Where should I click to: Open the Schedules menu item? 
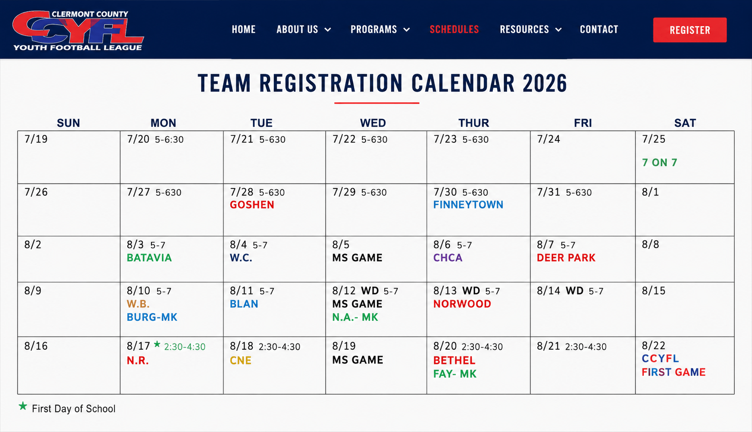pyautogui.click(x=454, y=30)
